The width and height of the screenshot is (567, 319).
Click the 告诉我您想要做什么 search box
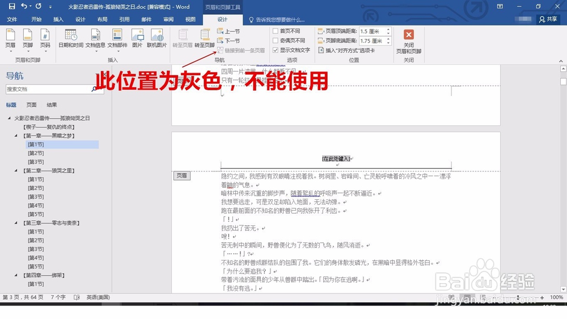point(277,19)
